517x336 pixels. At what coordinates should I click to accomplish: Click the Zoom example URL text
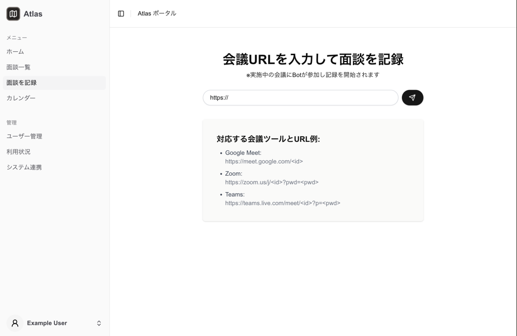(271, 182)
